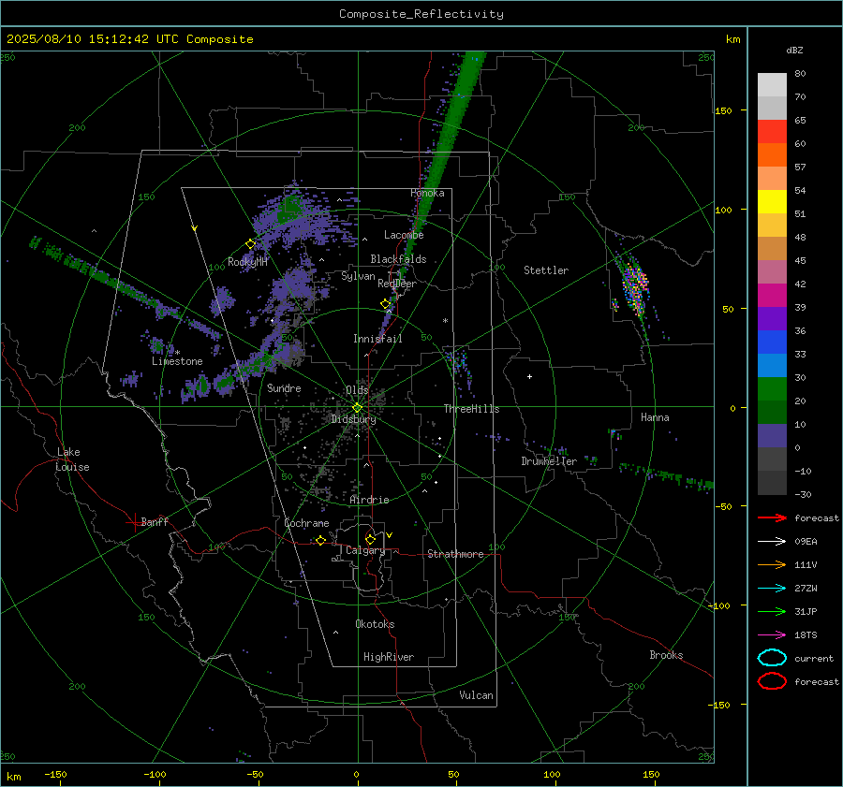Click the Innisfail town label
The image size is (843, 787).
[x=377, y=339]
